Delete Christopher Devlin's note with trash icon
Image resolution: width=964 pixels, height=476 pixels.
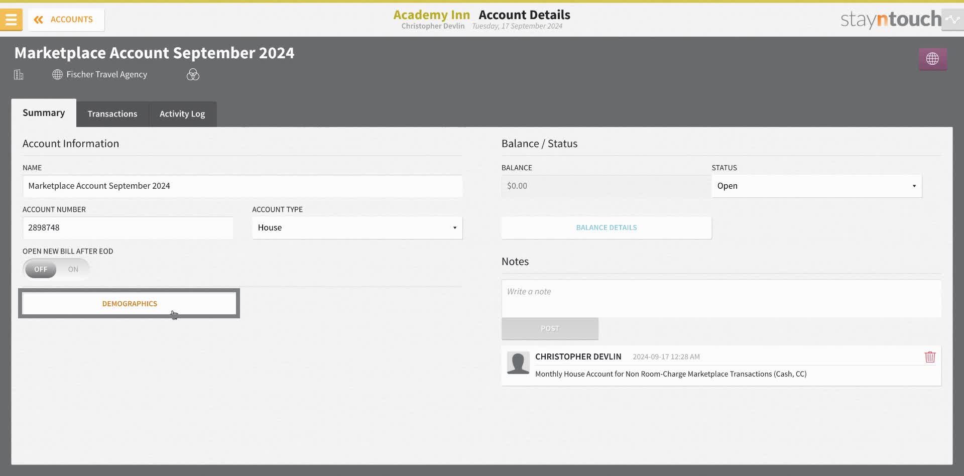pos(930,357)
